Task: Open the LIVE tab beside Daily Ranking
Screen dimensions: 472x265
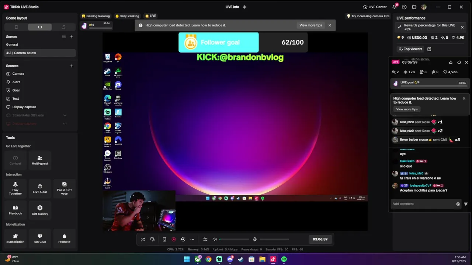Action: click(x=150, y=16)
